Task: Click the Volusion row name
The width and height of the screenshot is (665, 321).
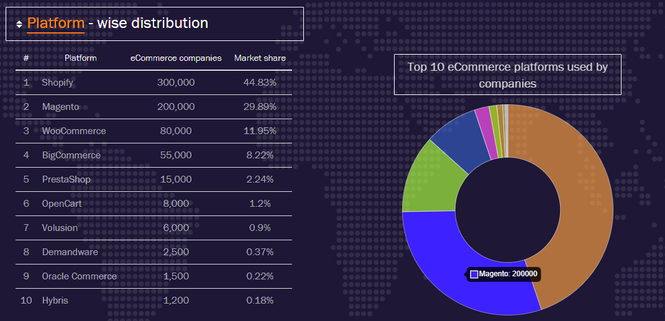Action: pos(60,228)
